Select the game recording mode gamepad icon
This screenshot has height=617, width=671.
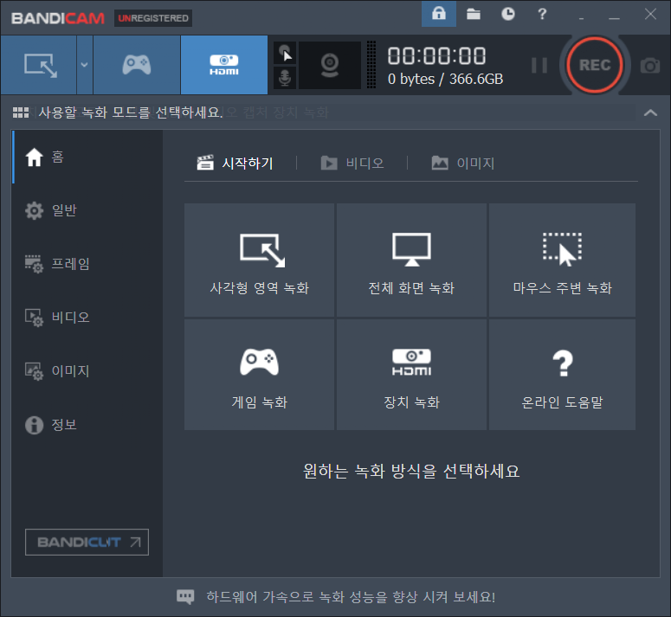[137, 65]
